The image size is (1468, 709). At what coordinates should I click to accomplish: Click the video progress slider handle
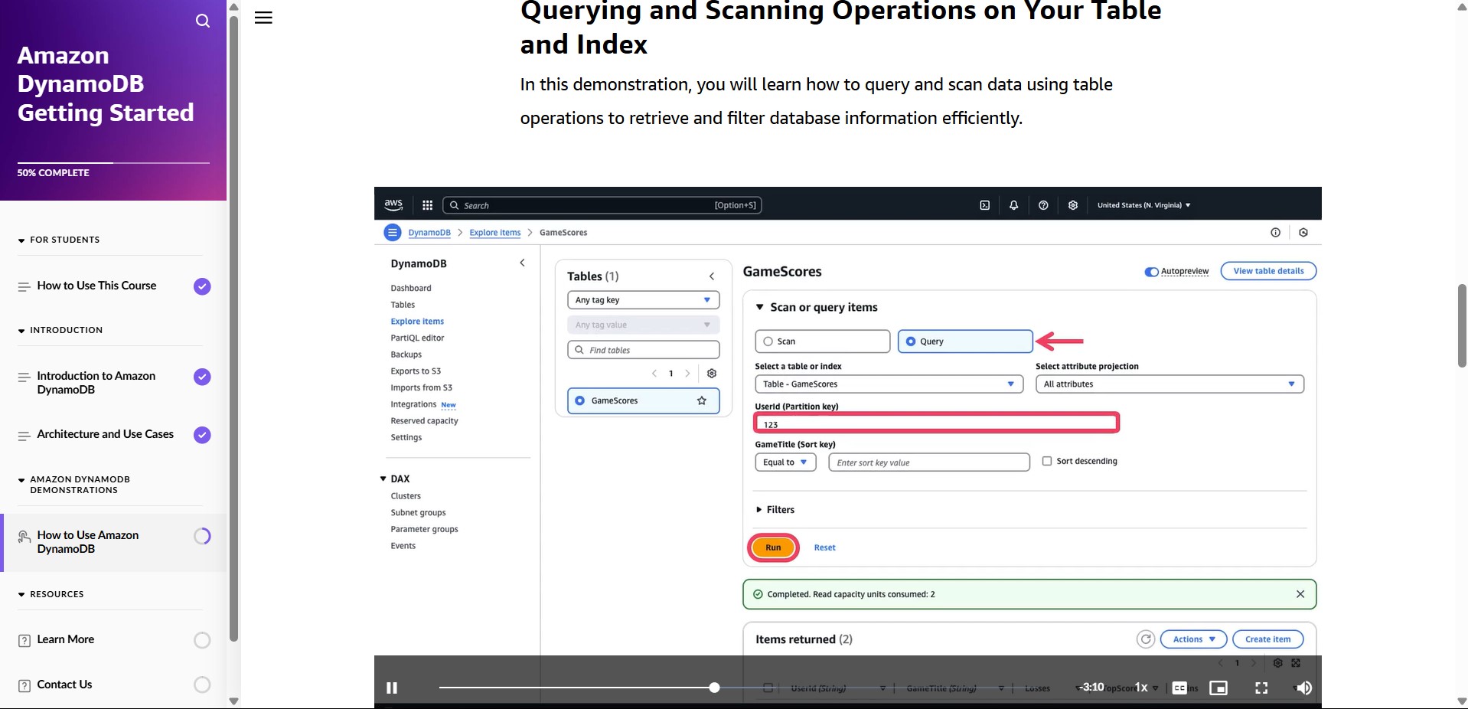click(714, 688)
